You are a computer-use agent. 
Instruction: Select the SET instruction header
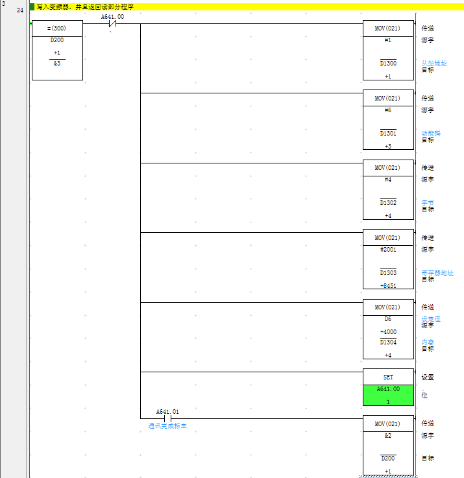pyautogui.click(x=388, y=377)
